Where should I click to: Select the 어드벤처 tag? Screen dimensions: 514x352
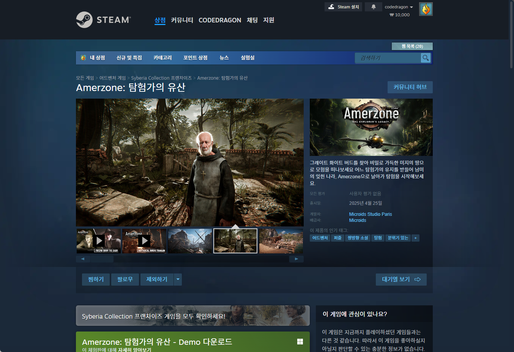(320, 238)
